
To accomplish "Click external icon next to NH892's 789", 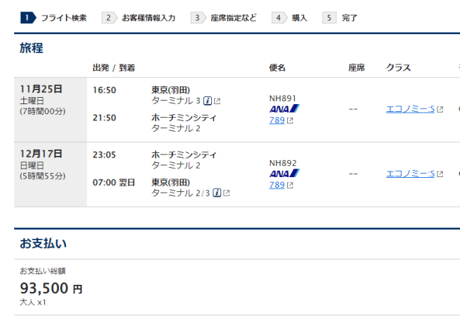I will point(290,186).
